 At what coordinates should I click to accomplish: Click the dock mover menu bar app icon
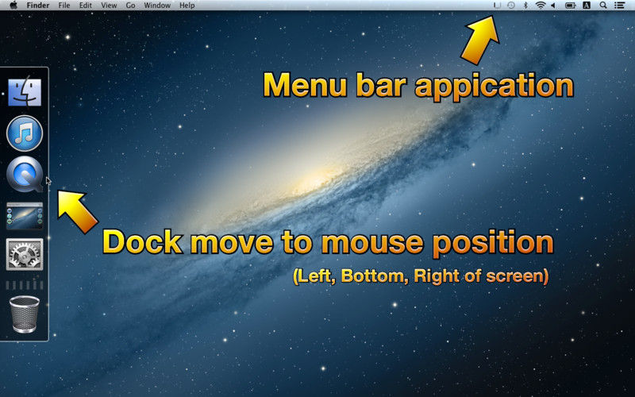(x=497, y=6)
